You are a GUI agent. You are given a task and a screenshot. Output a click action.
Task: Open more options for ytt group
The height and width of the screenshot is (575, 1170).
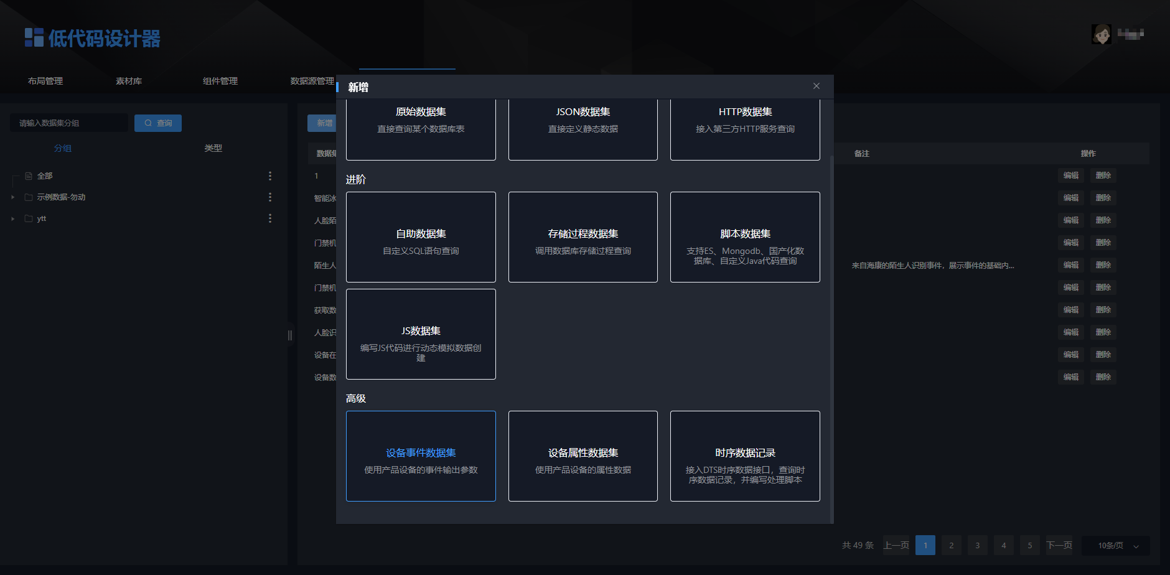[270, 218]
